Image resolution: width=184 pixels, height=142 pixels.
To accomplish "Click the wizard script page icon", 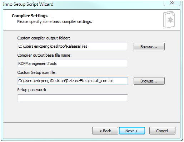I will click(169, 19).
